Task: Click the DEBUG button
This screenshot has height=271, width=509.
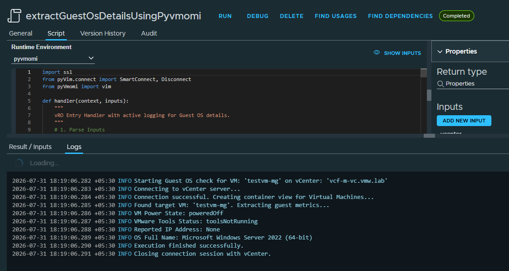Action: tap(257, 16)
